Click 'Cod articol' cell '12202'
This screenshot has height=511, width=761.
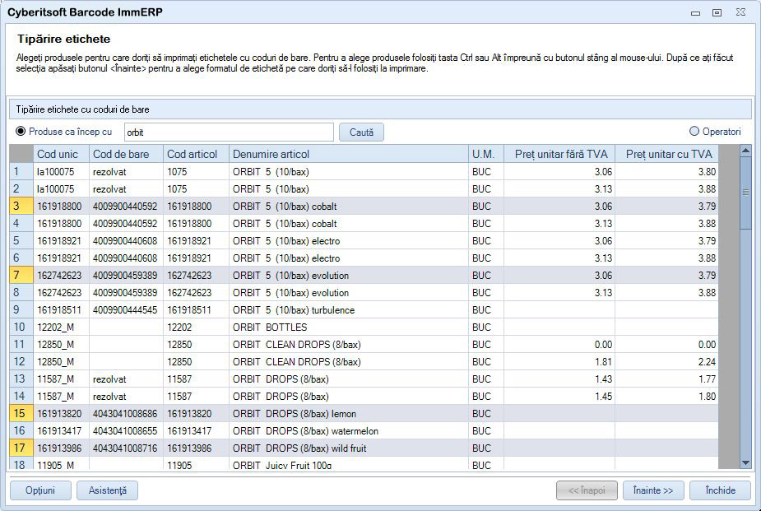tap(196, 327)
